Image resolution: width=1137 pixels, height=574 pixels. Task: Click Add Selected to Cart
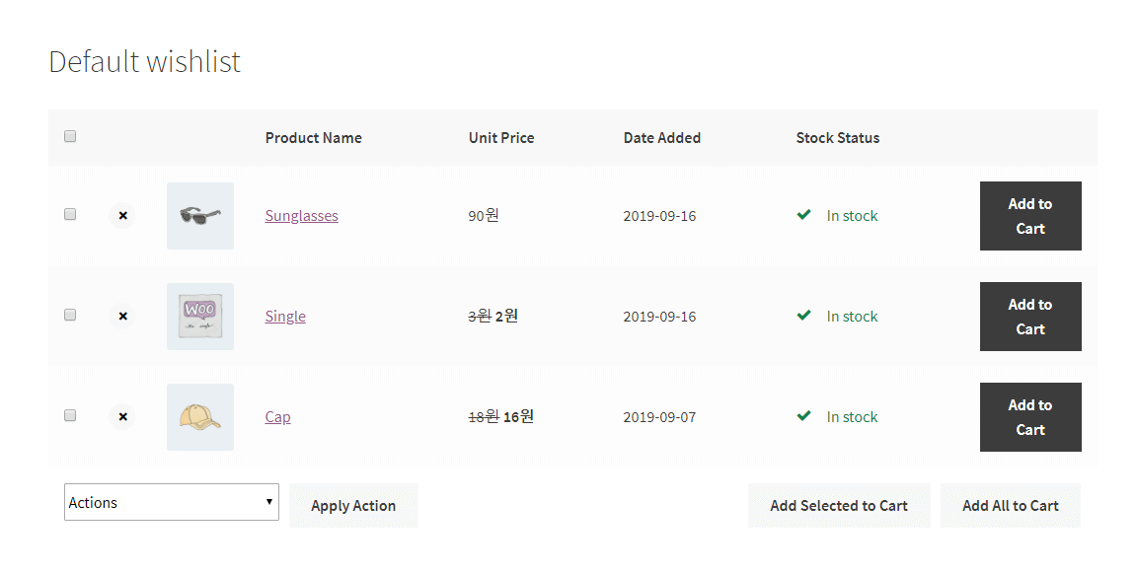pos(839,506)
